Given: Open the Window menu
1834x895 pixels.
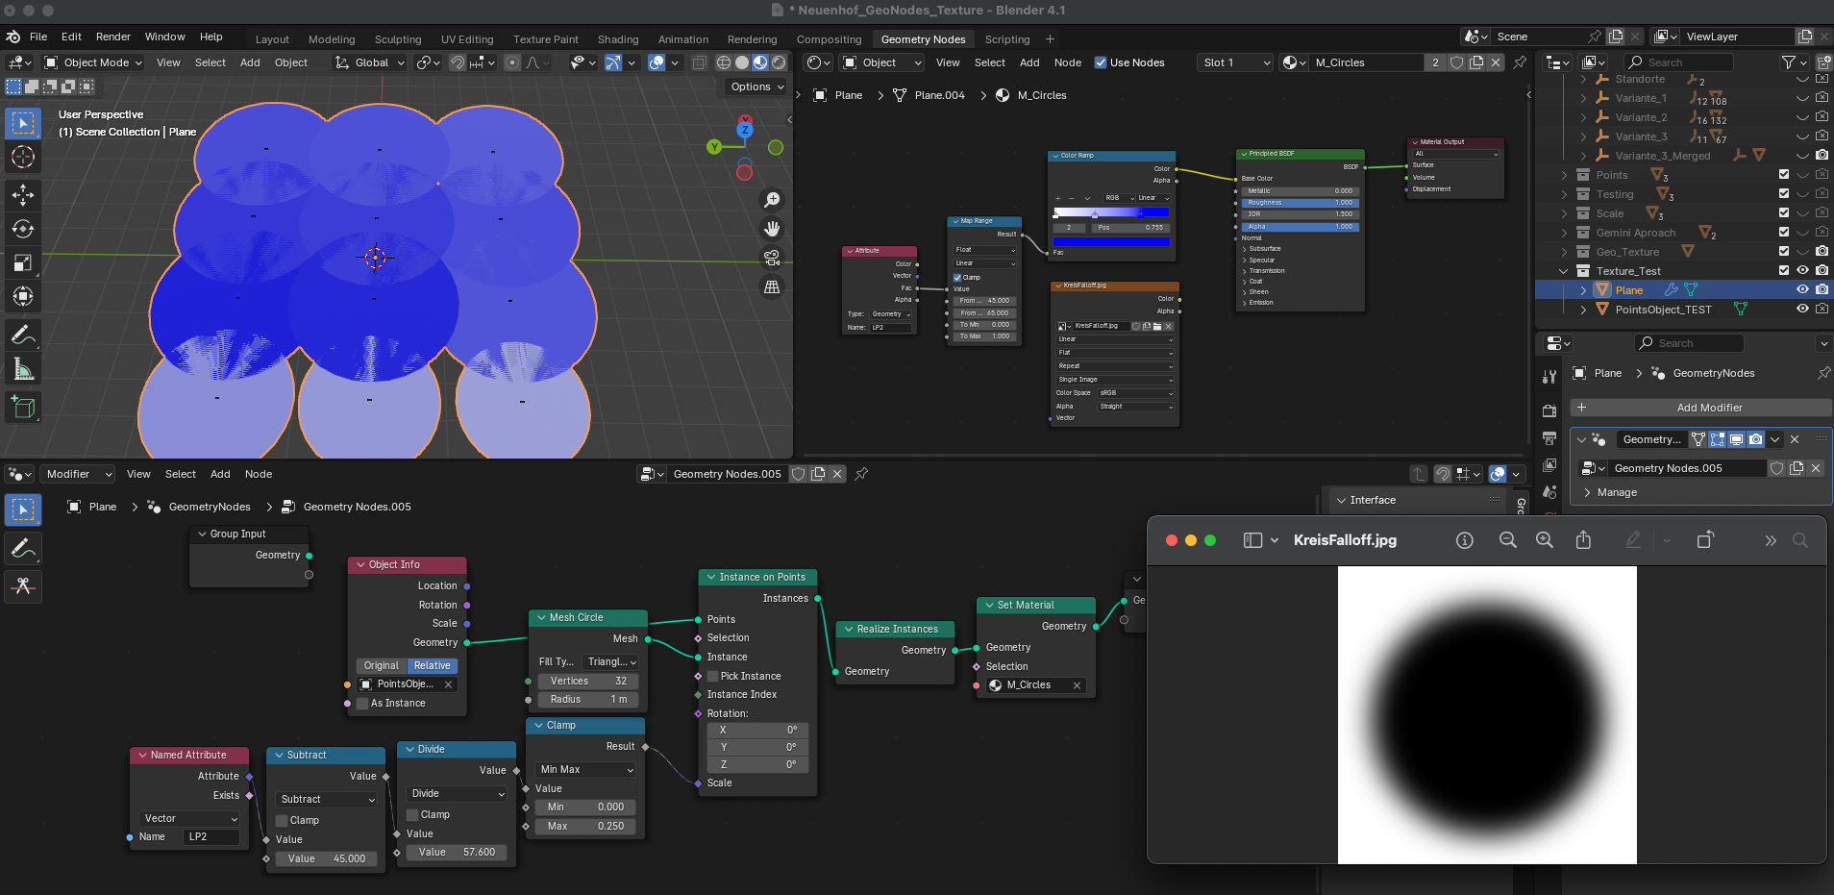Looking at the screenshot, I should pyautogui.click(x=165, y=37).
